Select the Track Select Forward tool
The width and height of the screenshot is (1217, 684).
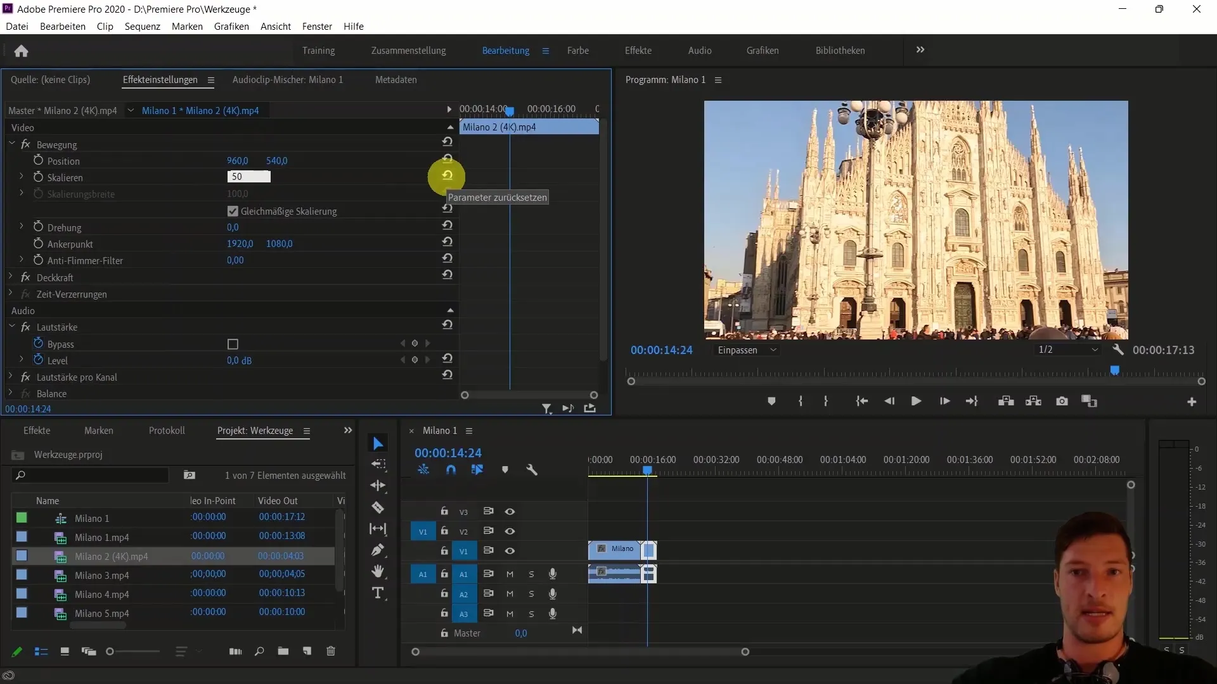coord(378,464)
